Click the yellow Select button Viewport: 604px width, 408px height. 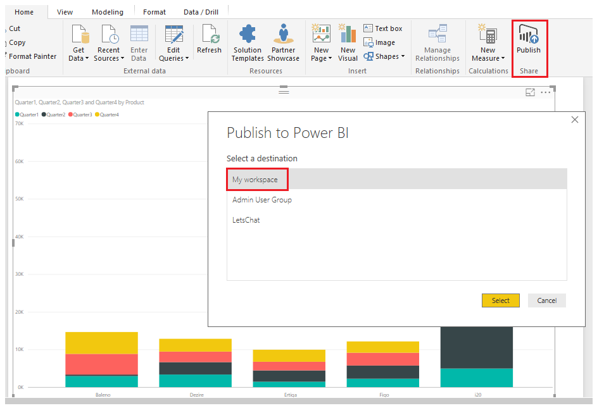click(x=500, y=300)
